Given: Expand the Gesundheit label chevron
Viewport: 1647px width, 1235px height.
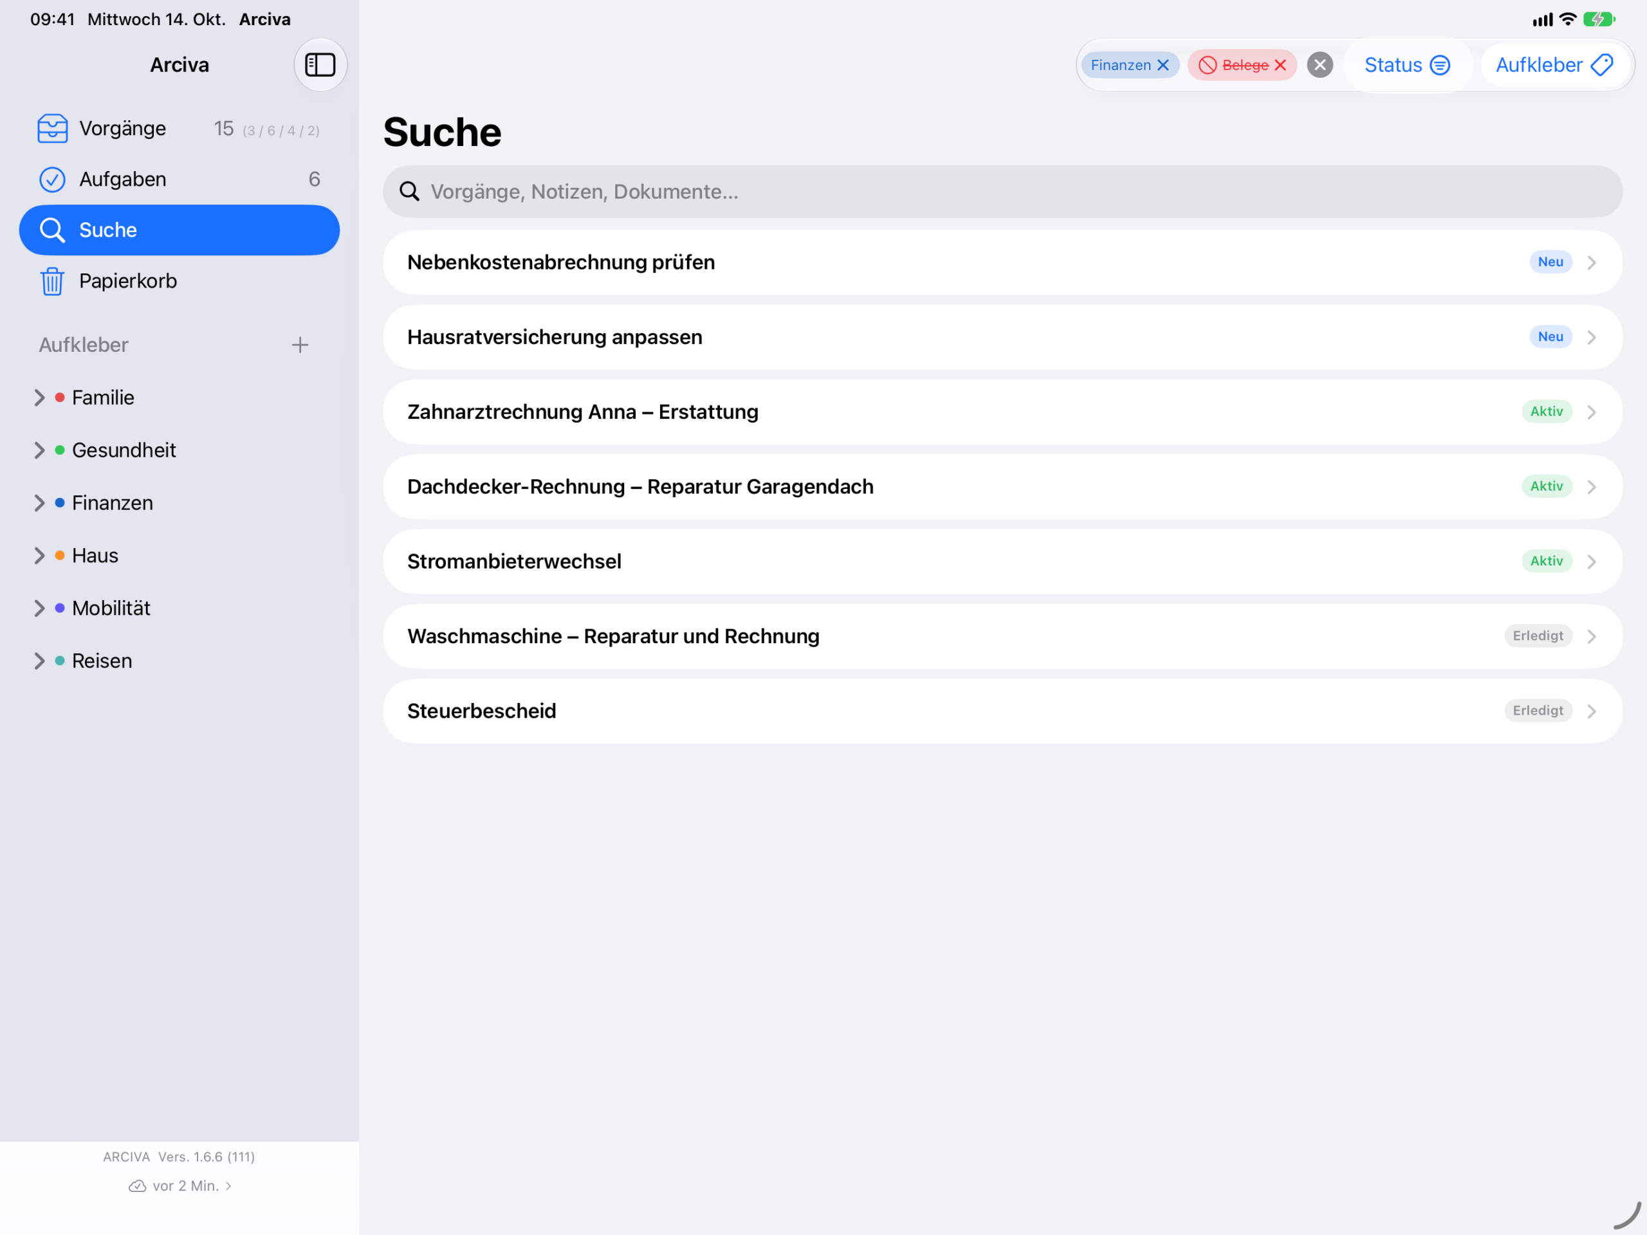Looking at the screenshot, I should pyautogui.click(x=39, y=450).
